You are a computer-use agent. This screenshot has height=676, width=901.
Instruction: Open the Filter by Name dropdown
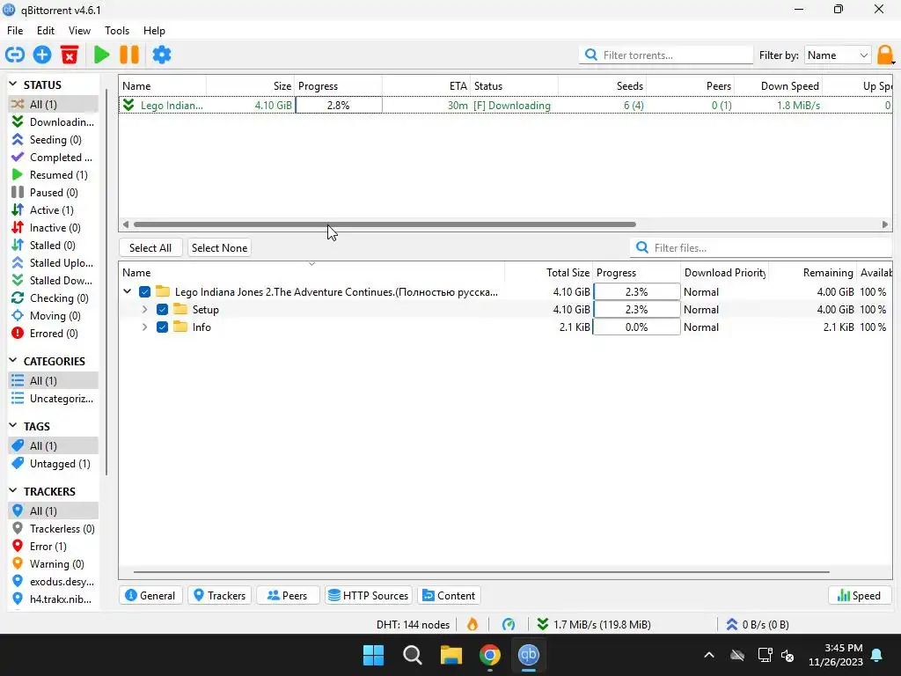click(x=838, y=55)
